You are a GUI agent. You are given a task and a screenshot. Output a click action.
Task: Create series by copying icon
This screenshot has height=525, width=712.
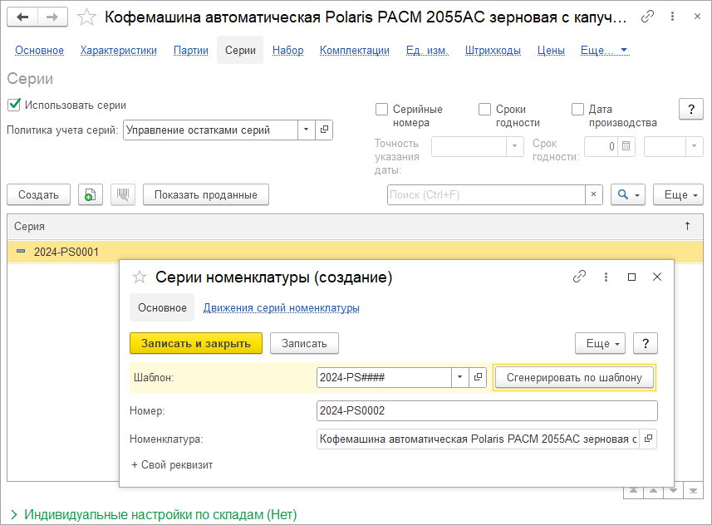[91, 195]
